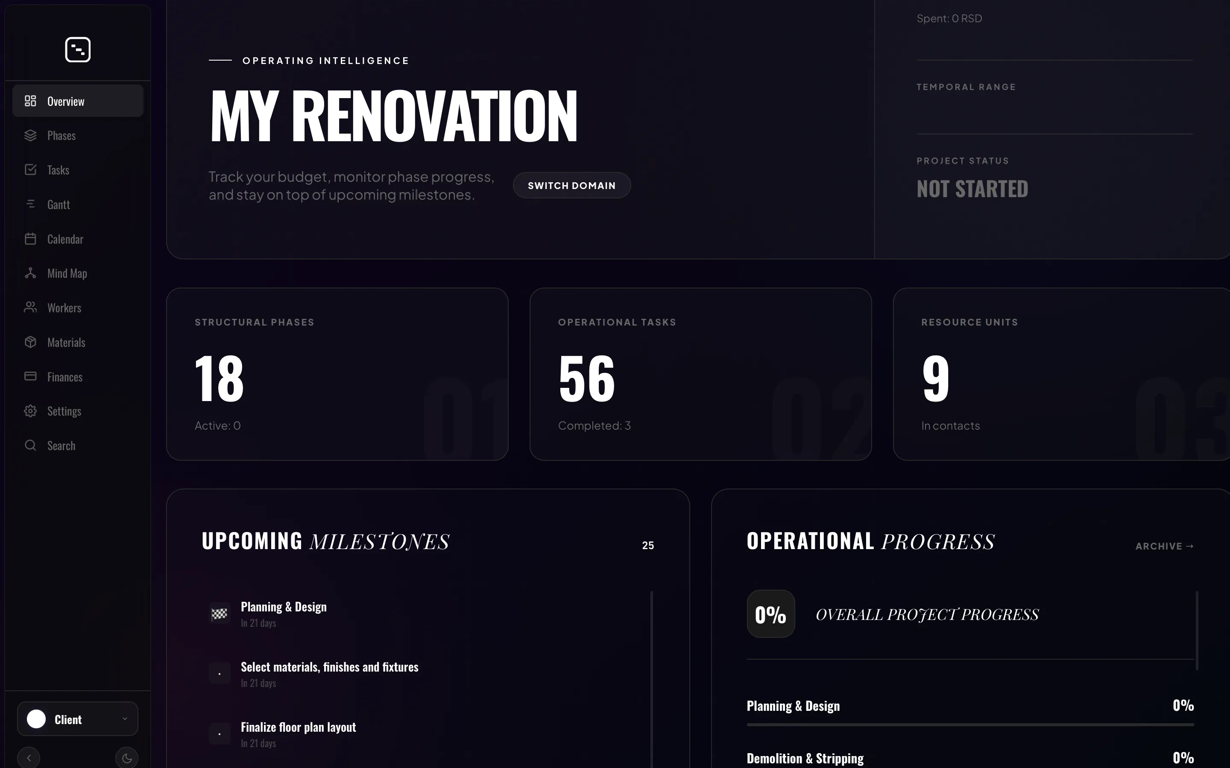The image size is (1230, 768).
Task: Select the Gantt chart view
Action: pos(59,204)
